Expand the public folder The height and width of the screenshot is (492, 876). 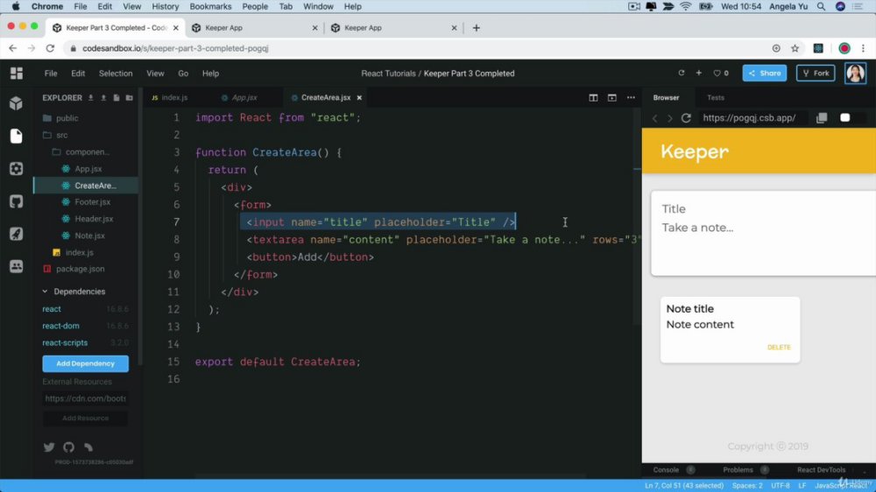pos(67,118)
